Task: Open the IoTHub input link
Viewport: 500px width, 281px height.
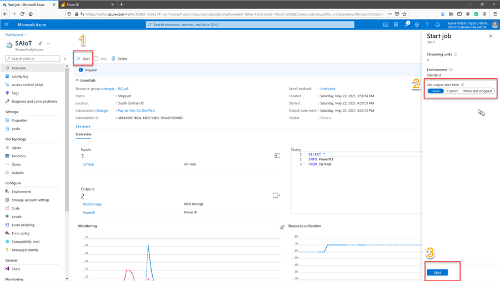Action: pos(88,164)
